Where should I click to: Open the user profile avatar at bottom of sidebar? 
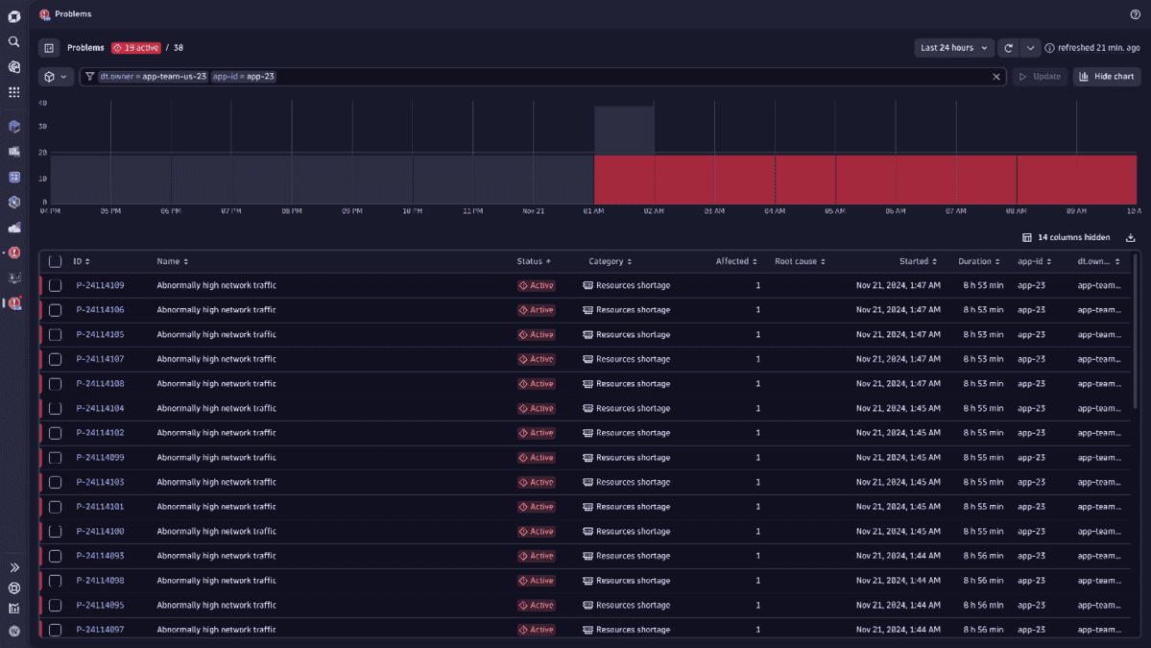[x=13, y=631]
